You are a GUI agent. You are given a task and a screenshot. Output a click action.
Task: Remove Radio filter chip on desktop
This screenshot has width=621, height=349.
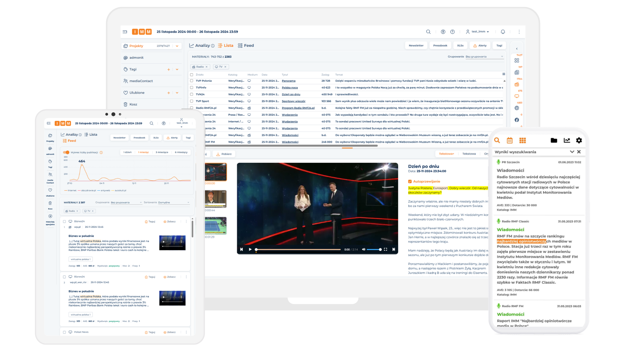coord(207,67)
